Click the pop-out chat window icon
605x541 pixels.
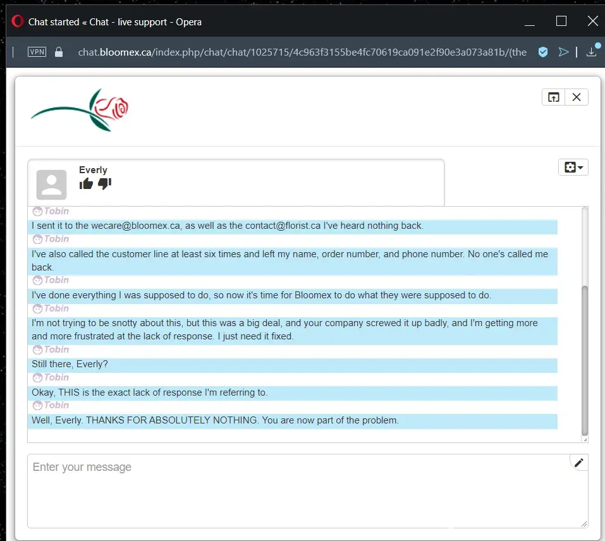coord(553,97)
